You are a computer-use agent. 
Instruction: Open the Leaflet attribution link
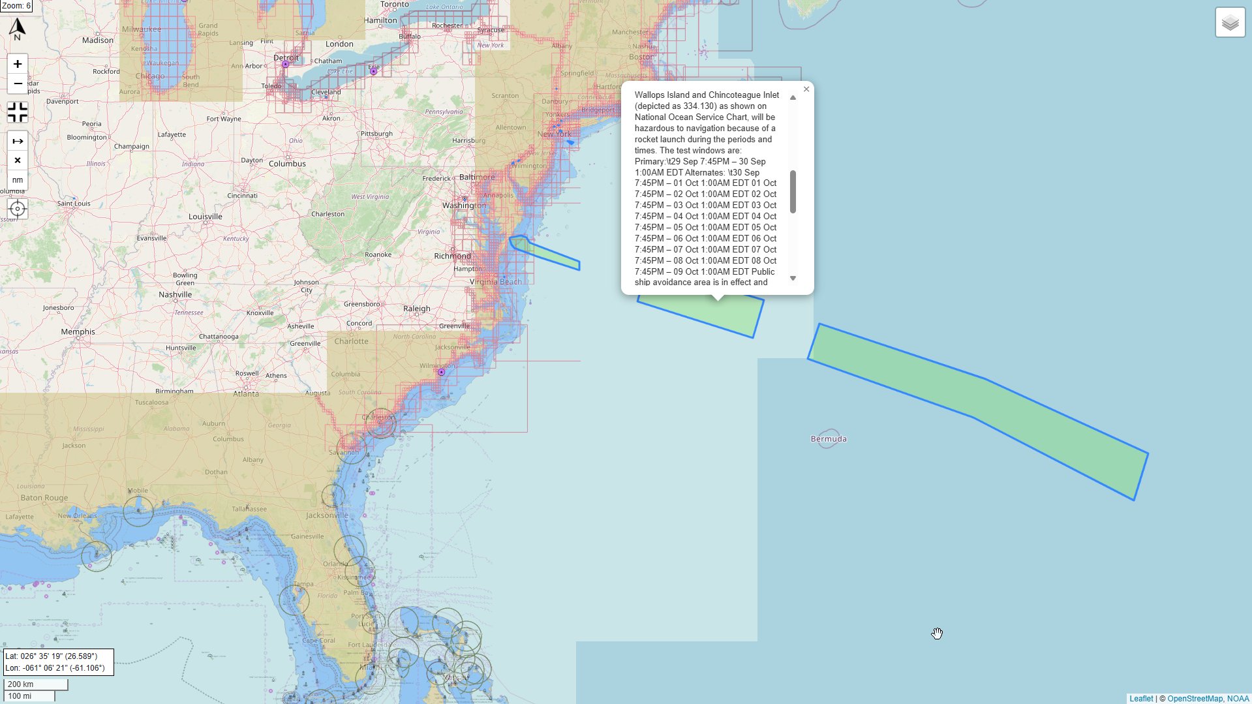click(x=1141, y=699)
